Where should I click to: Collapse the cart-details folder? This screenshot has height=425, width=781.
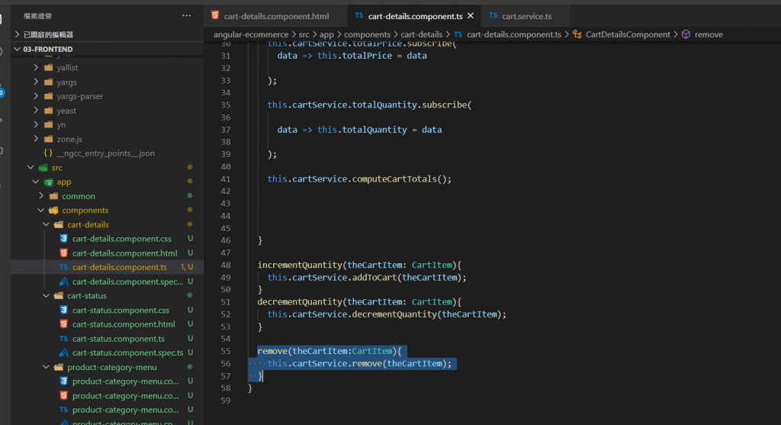[x=47, y=224]
